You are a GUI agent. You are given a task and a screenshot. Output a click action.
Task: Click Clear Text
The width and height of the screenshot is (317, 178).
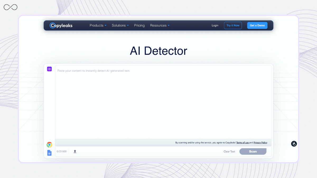coord(229,152)
